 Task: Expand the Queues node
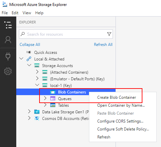[45, 98]
